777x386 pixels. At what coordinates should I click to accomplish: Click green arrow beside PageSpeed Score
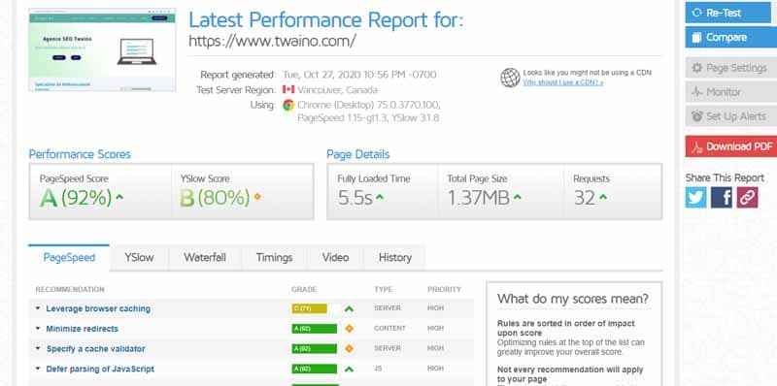click(119, 197)
